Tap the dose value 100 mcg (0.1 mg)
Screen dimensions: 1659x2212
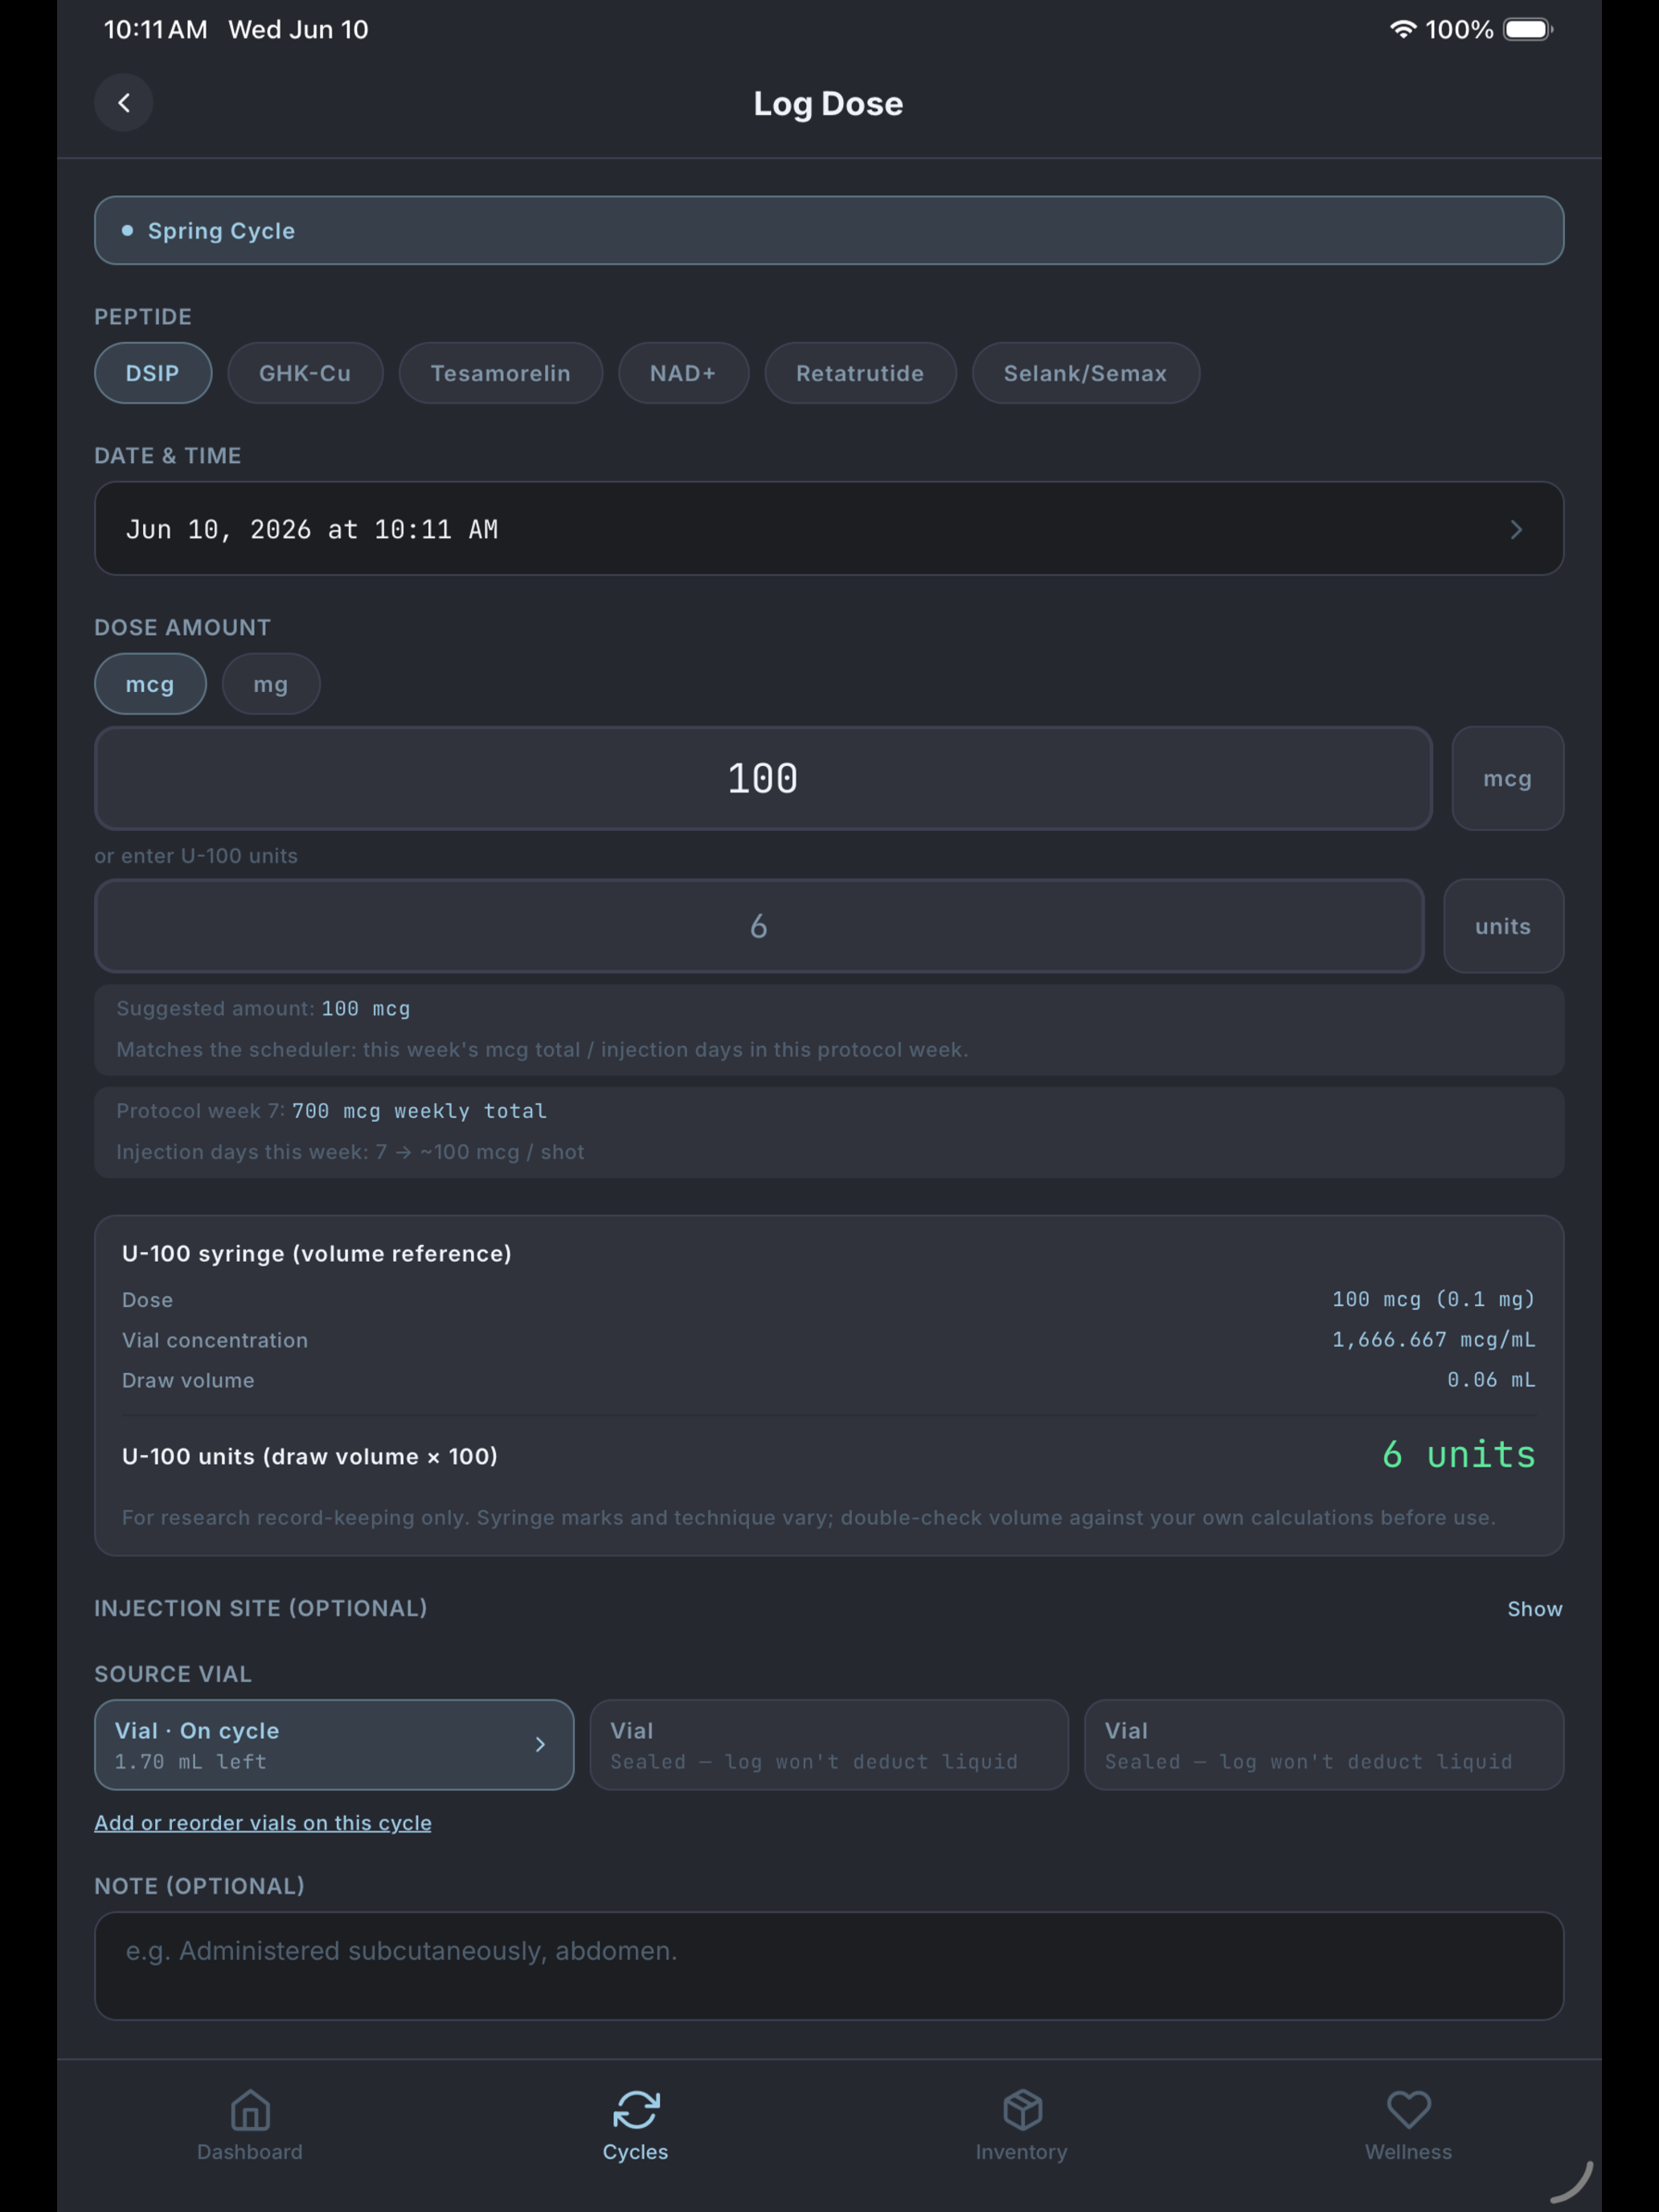pyautogui.click(x=1433, y=1299)
